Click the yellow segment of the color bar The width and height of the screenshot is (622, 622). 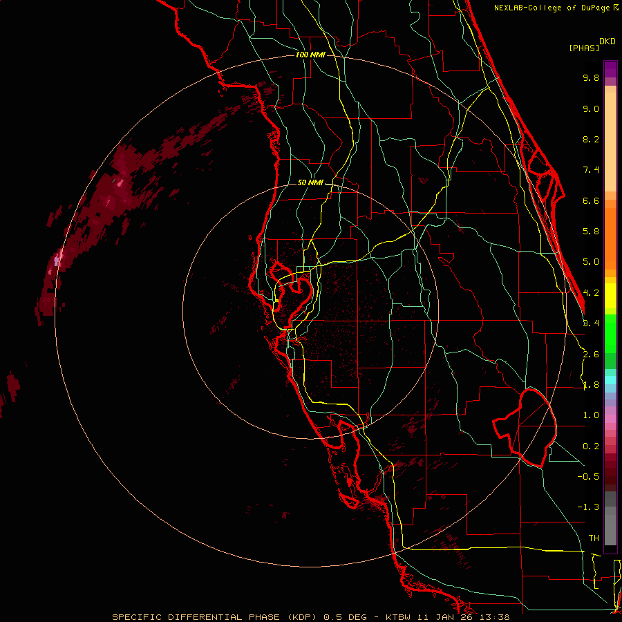pos(610,296)
